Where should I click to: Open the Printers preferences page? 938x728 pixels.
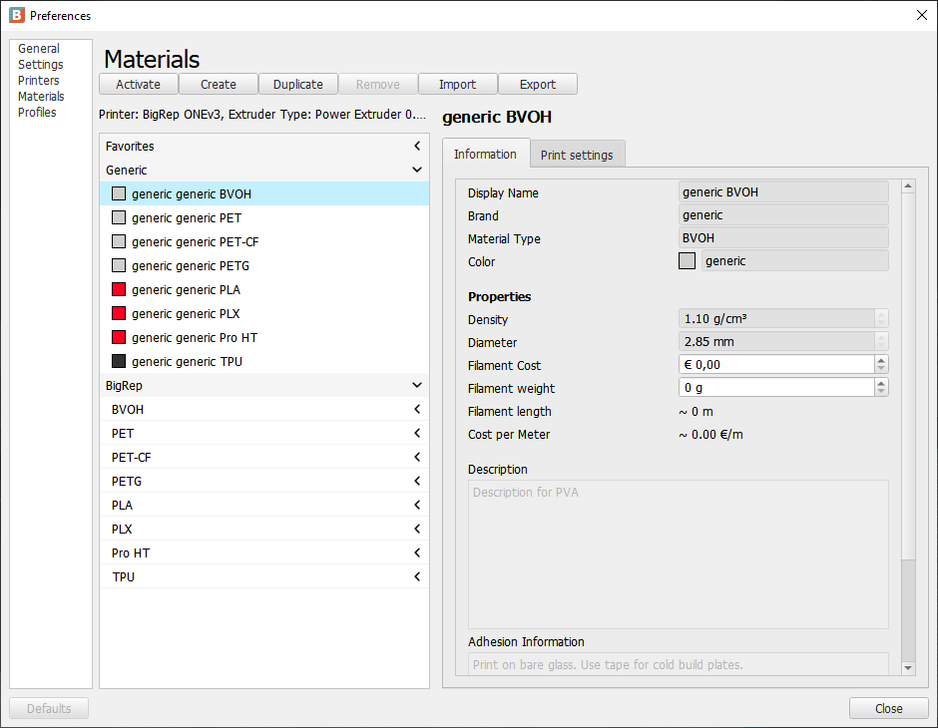pyautogui.click(x=38, y=80)
